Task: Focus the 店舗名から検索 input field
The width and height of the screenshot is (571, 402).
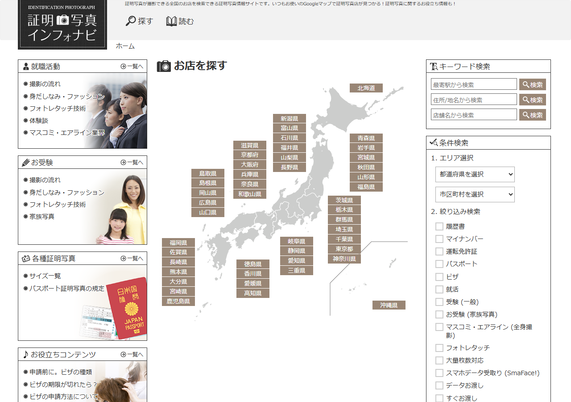Action: coord(474,115)
